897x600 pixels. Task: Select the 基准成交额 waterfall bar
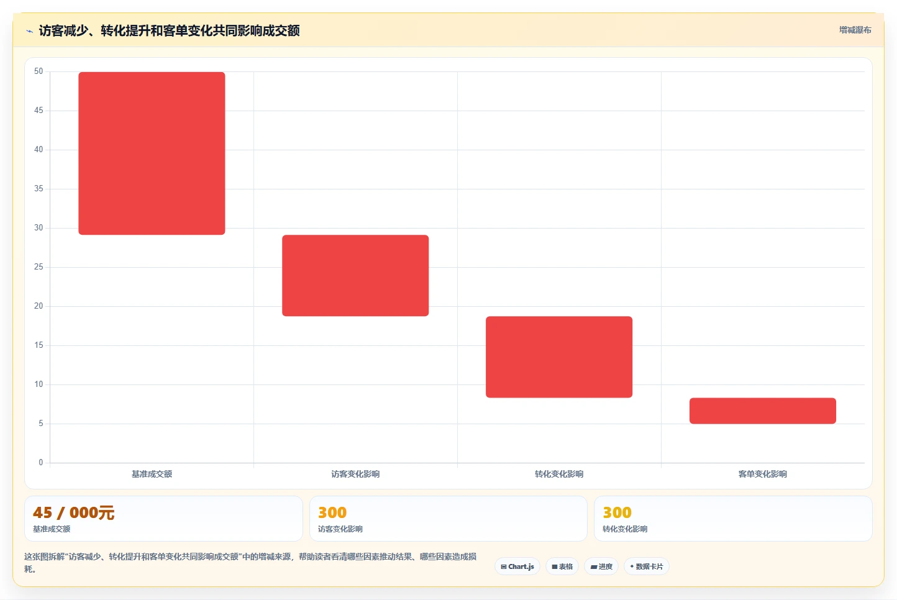[152, 153]
